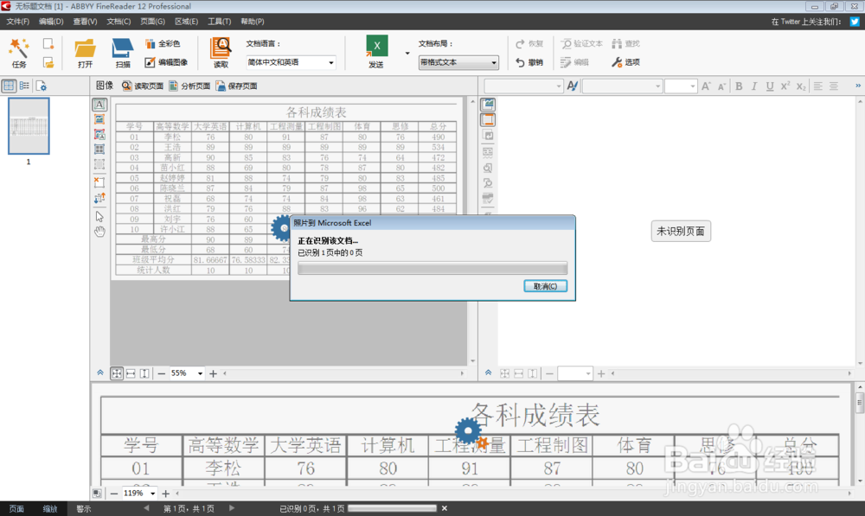Click the Open Help menu
Viewport: 865px width, 516px height.
(x=252, y=22)
